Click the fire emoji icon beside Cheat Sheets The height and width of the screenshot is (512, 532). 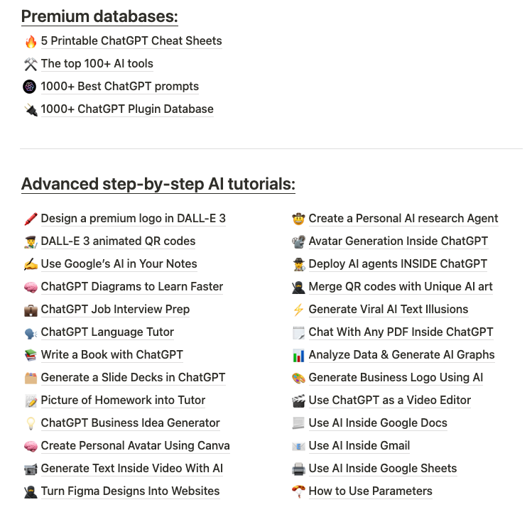(x=31, y=42)
